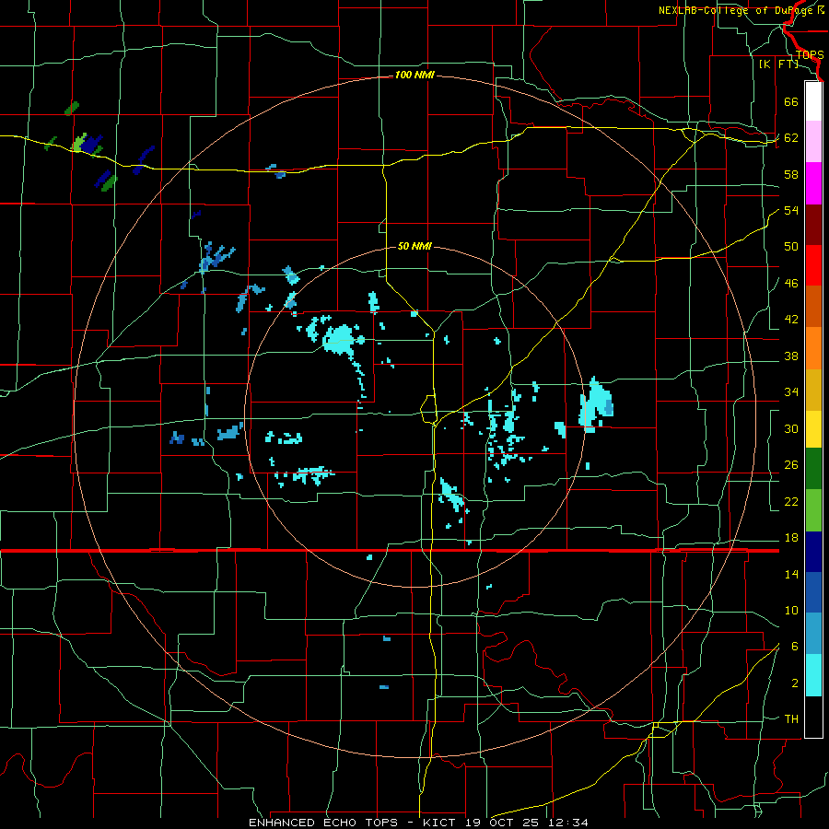Click the 66 value on the legend scale
This screenshot has height=829, width=829.
pos(791,101)
